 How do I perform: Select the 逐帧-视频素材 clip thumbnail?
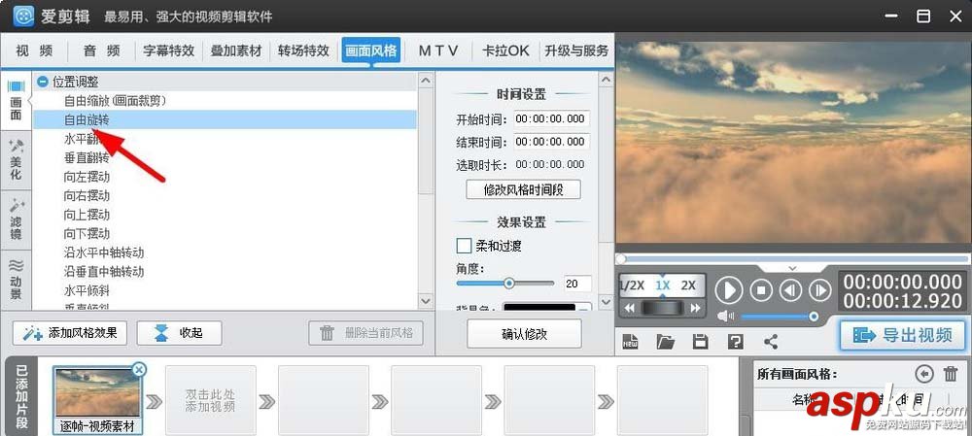coord(97,399)
